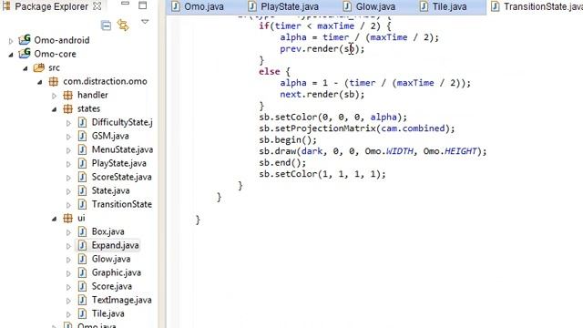Expand the handler package

tap(55, 96)
